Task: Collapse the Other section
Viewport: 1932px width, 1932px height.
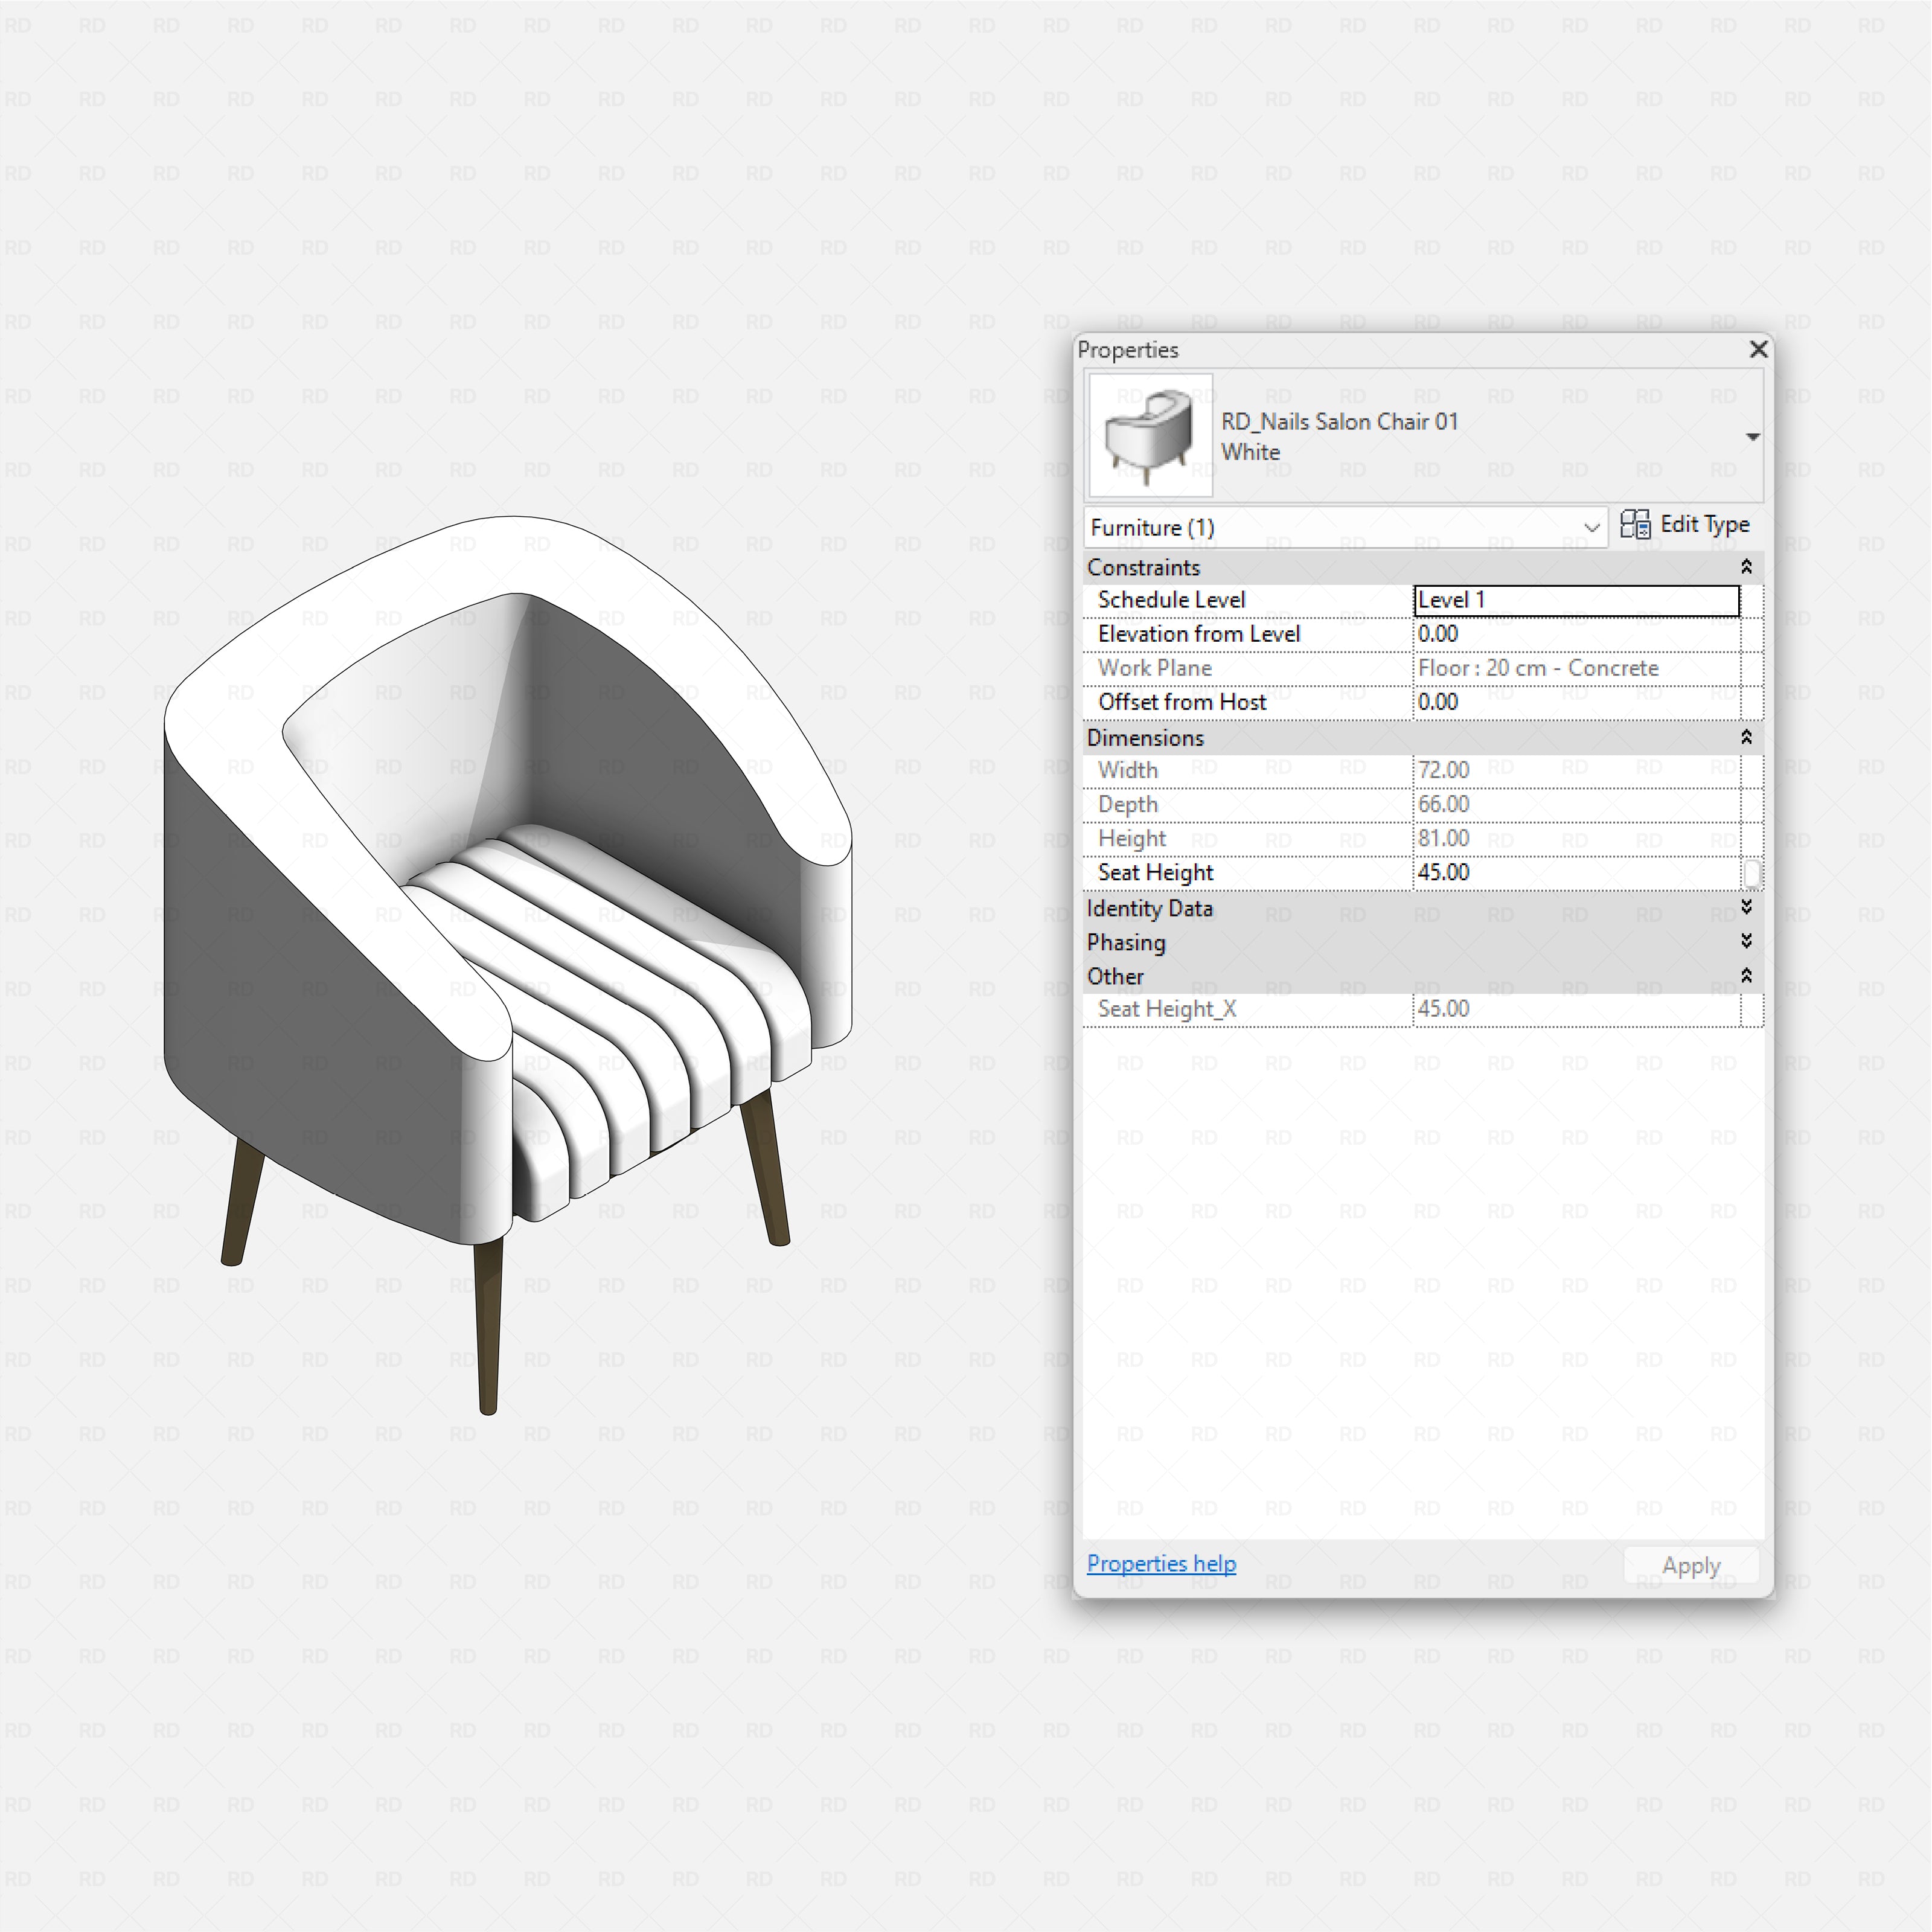Action: 1746,976
